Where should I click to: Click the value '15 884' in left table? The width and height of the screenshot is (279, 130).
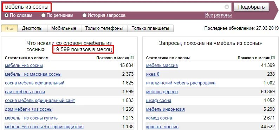click(x=127, y=66)
